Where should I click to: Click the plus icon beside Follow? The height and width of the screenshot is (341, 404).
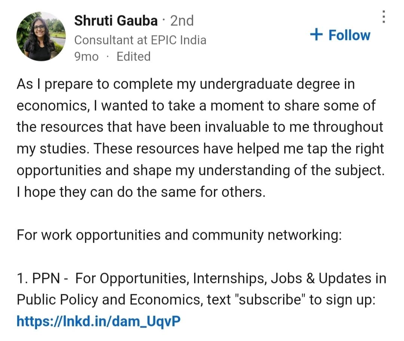tap(316, 34)
